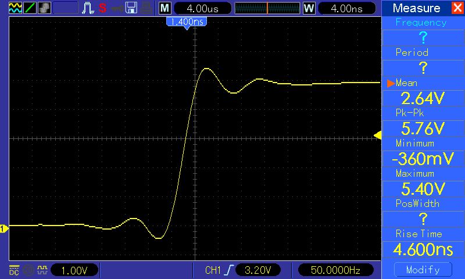This screenshot has height=279, width=465.
Task: Click the trigger level arrow on the right edge
Action: point(377,135)
